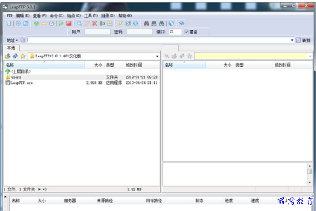Open the 查看(V) menu
The width and height of the screenshot is (316, 211).
(40, 16)
